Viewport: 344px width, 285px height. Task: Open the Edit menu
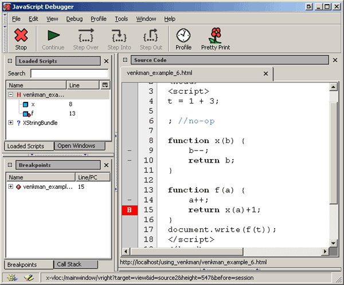[33, 19]
